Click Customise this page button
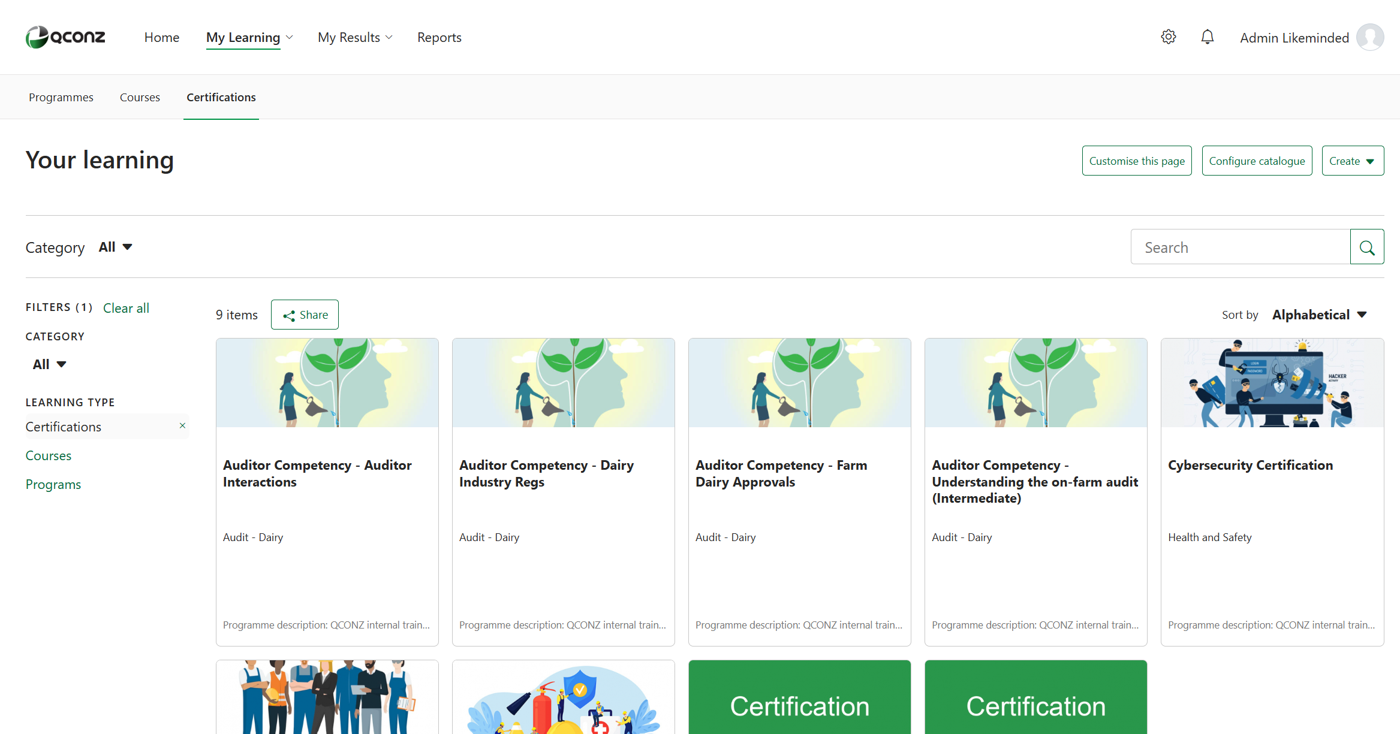The width and height of the screenshot is (1400, 734). [1137, 161]
